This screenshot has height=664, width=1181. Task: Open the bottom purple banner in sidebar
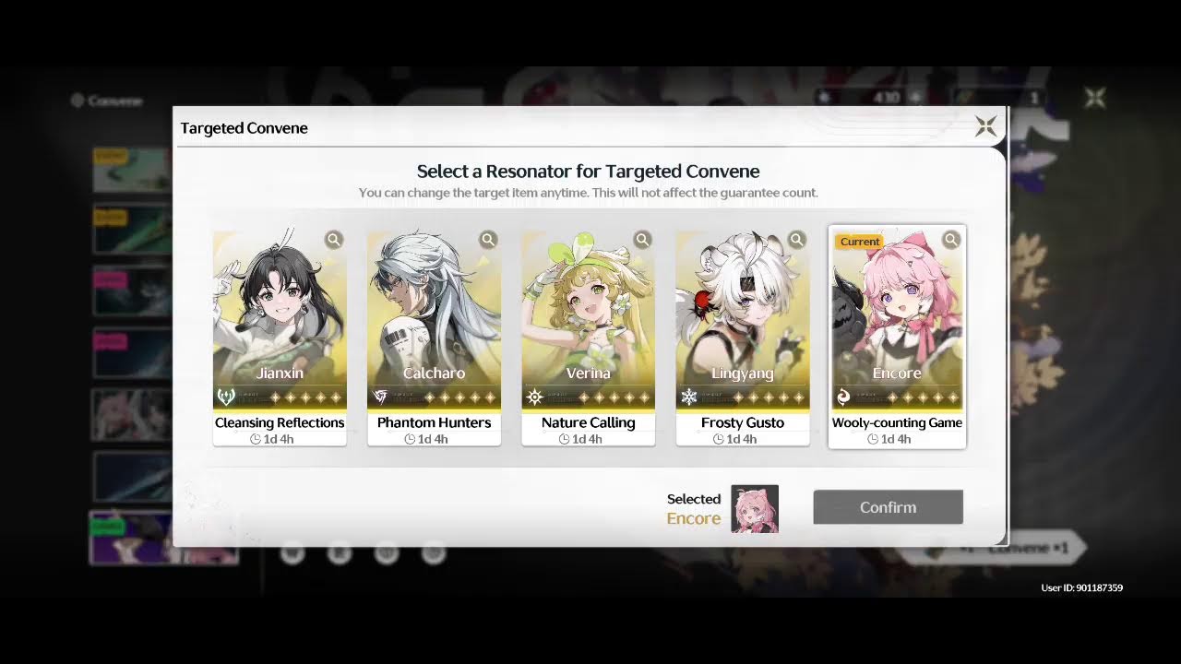pos(163,538)
